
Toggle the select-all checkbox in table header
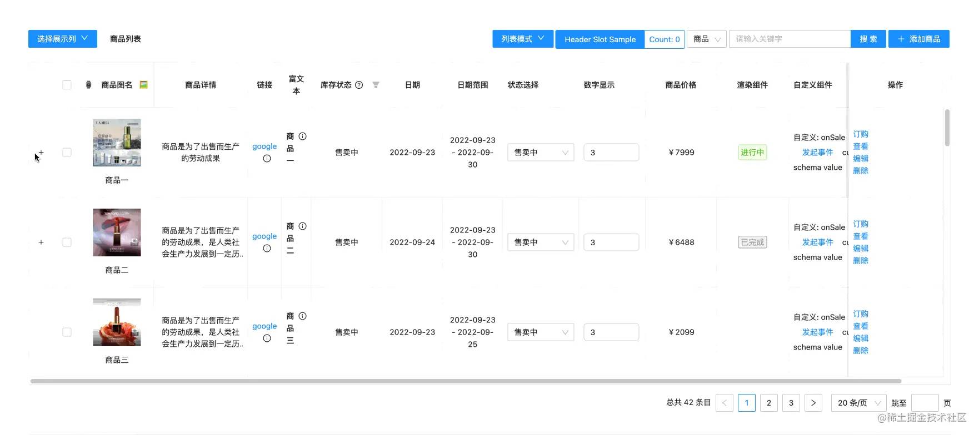point(67,85)
